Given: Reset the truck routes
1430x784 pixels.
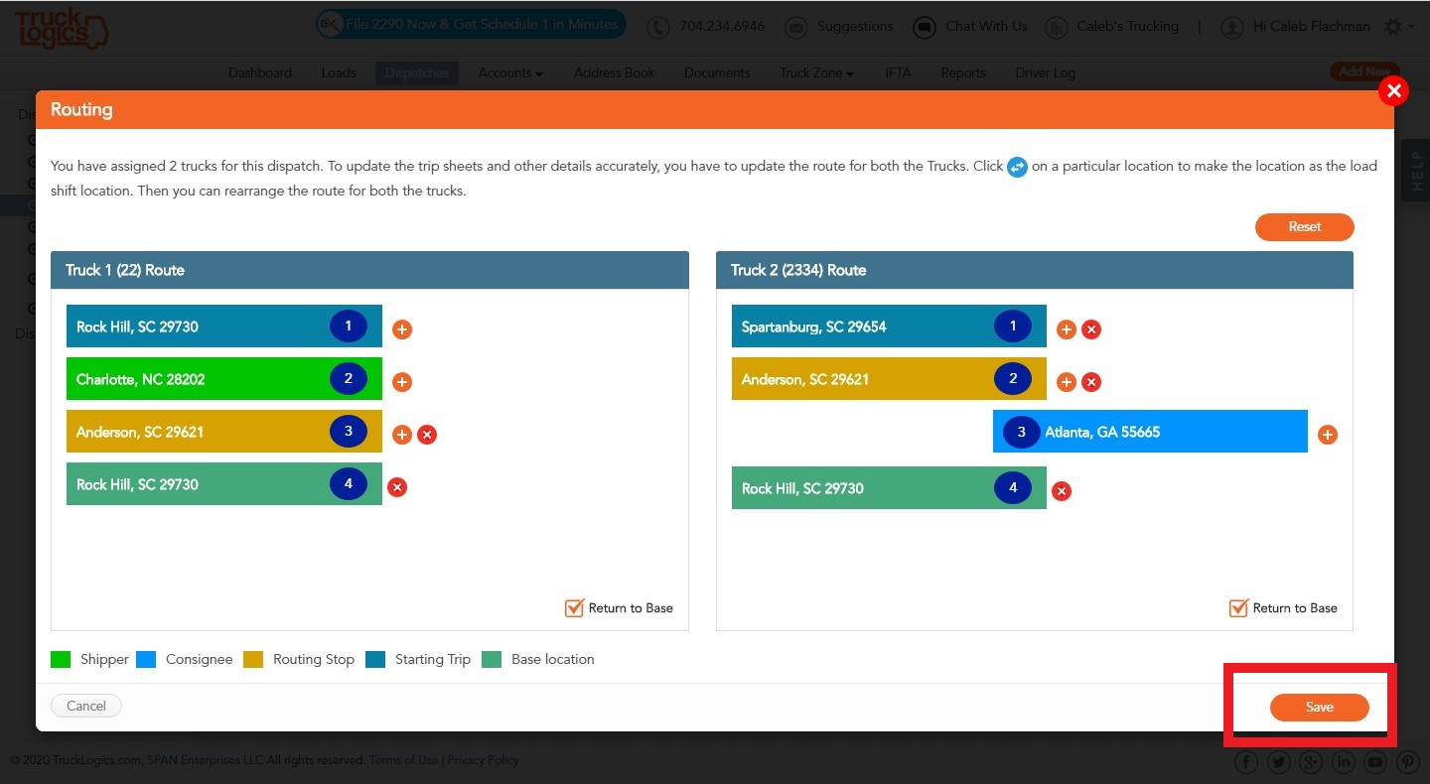Looking at the screenshot, I should tap(1305, 227).
